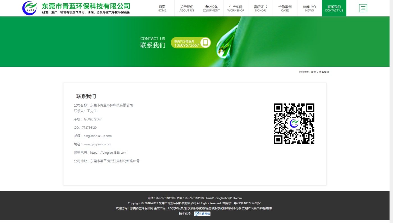The height and width of the screenshot is (223, 393).
Task: Open 新闻中心 NEWS menu
Action: point(309,8)
